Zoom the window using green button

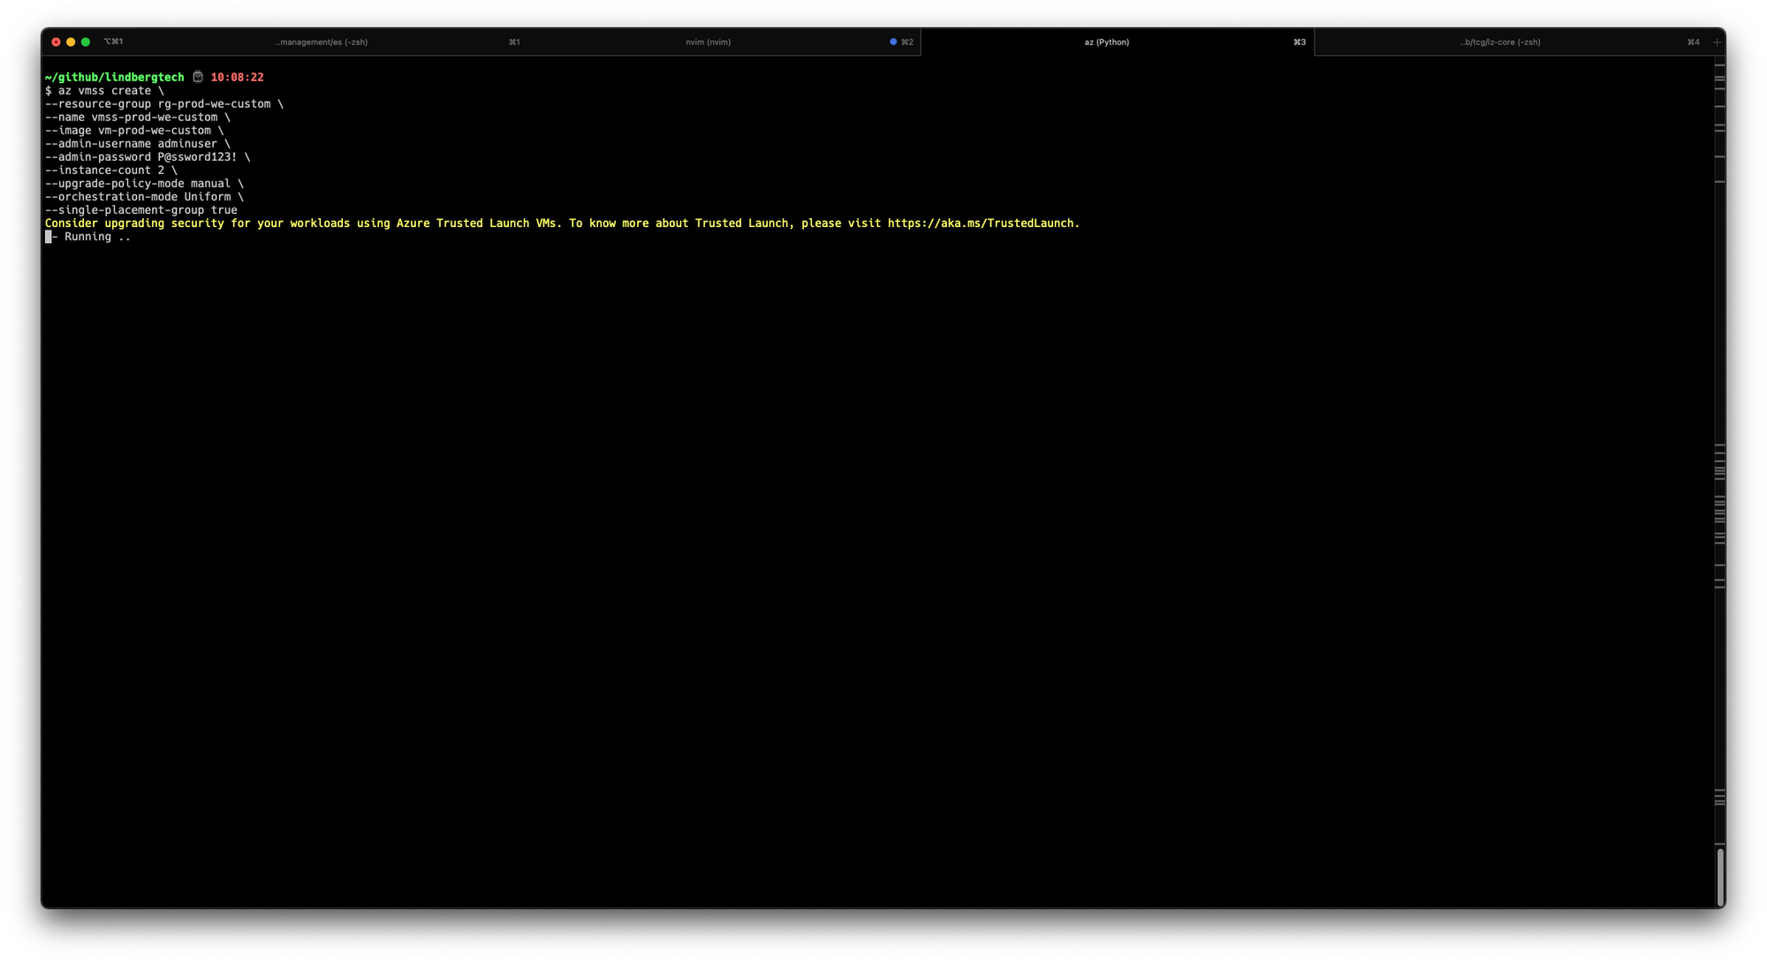[86, 42]
